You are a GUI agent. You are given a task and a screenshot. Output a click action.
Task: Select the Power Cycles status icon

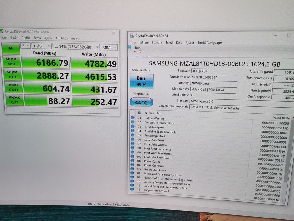(x=132, y=160)
